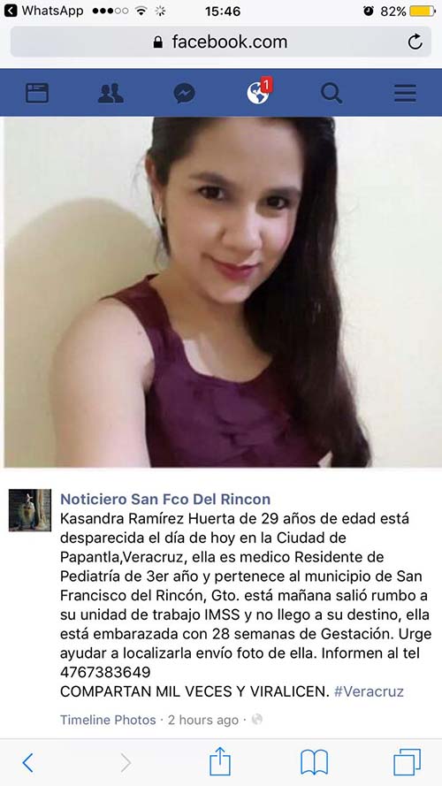Show open tabs in Safari
Viewport: 442px width, 786px height.
tap(407, 762)
